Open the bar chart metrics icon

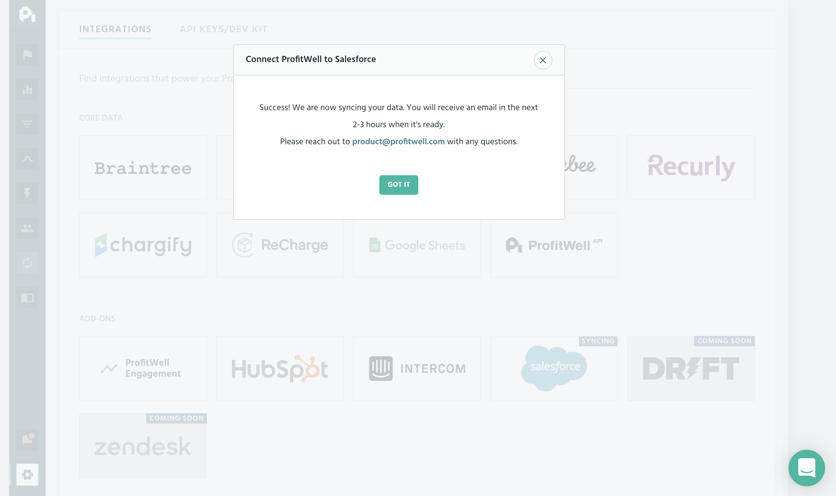pyautogui.click(x=27, y=89)
